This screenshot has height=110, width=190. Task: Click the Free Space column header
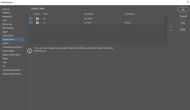point(89,14)
